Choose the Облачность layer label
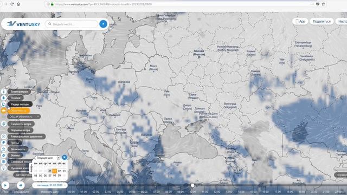The width and height of the screenshot is (347, 195). (18, 110)
